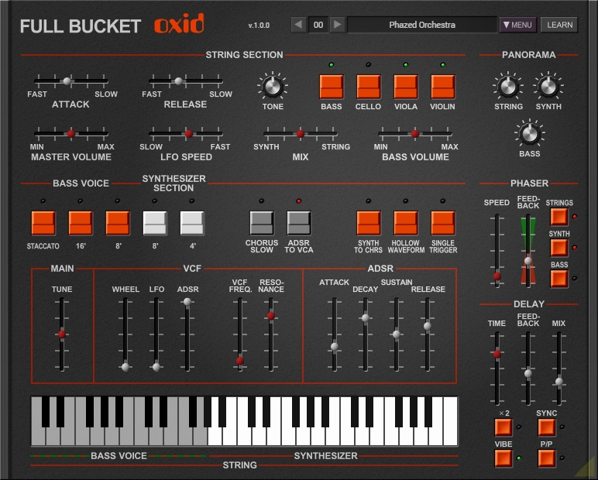Click the Panorama Synth knob
Screen dimensions: 598x480
click(548, 86)
